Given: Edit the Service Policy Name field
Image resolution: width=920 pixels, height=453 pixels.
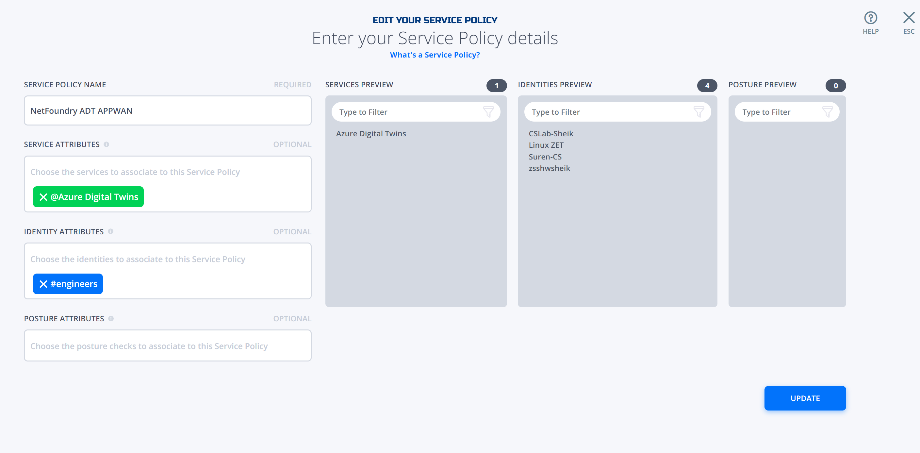Looking at the screenshot, I should click(168, 111).
